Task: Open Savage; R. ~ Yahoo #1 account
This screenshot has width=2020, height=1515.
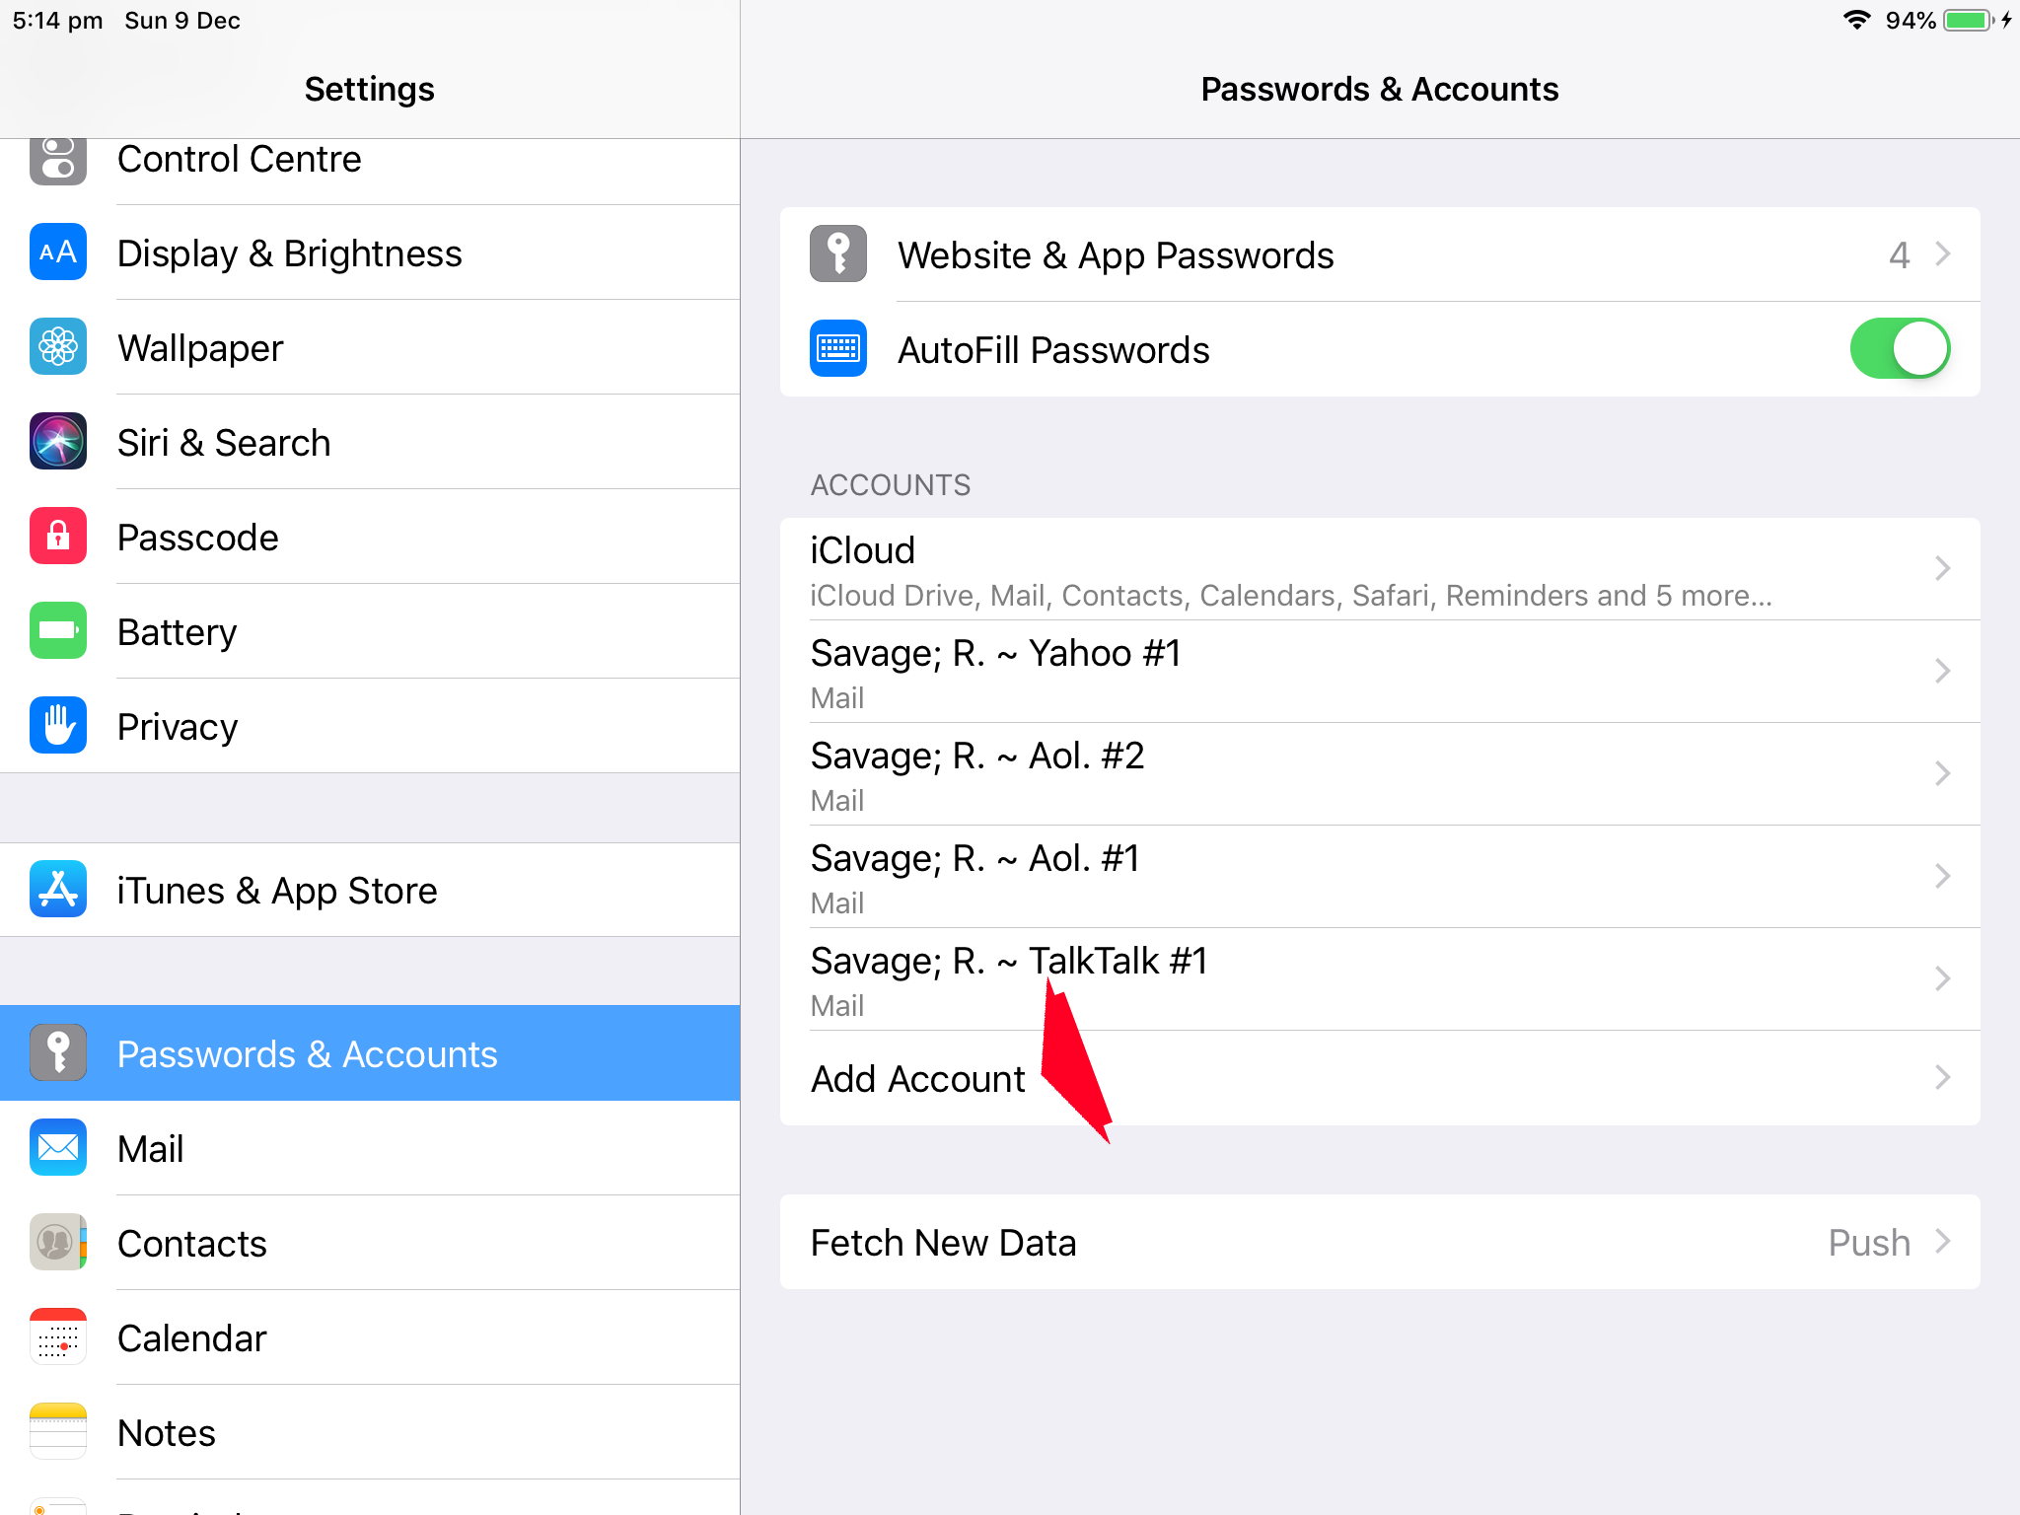Action: tap(1379, 672)
